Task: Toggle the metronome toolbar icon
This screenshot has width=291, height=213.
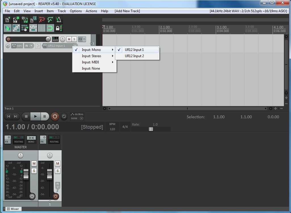Action: tap(58, 20)
